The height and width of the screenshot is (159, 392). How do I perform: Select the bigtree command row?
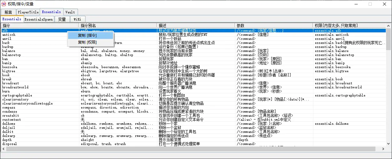point(194,71)
